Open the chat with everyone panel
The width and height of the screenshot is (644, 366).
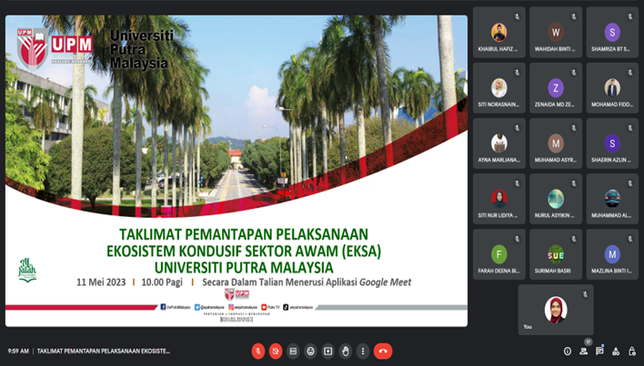coord(599,351)
